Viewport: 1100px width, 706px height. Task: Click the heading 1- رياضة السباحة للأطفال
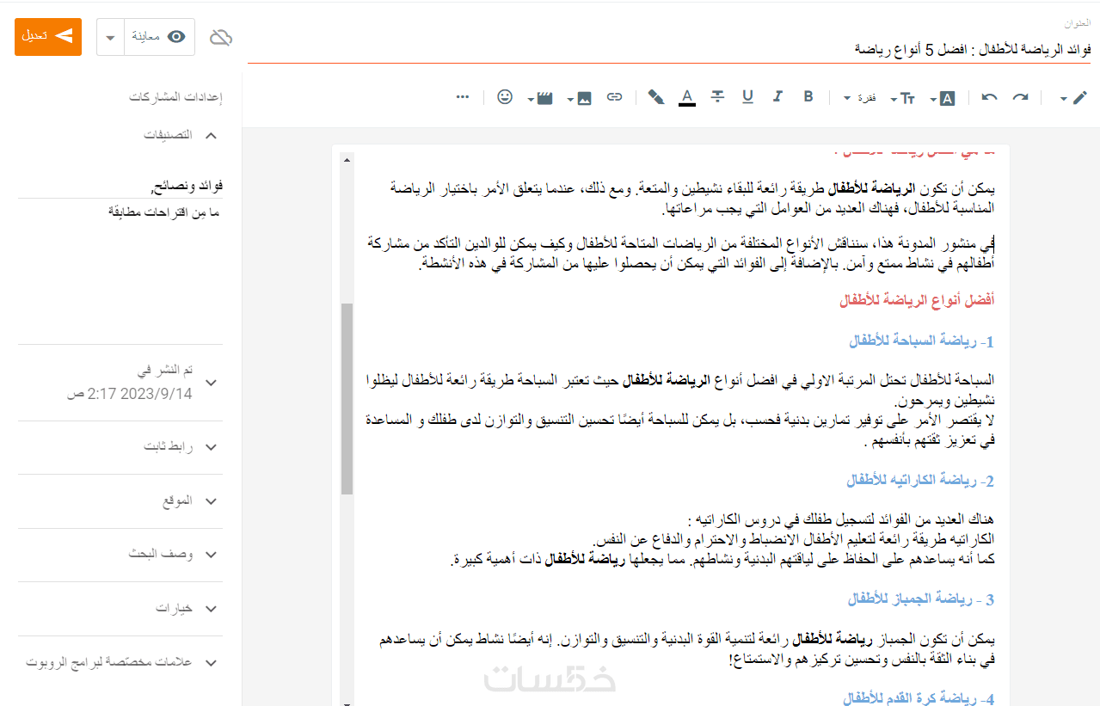tap(921, 341)
